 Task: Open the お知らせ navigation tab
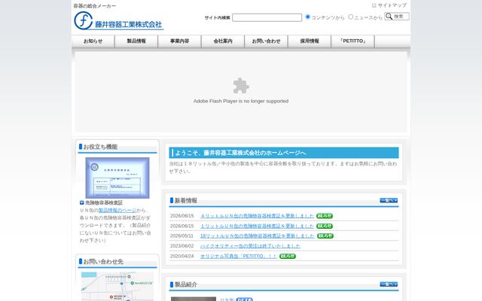[x=93, y=41]
